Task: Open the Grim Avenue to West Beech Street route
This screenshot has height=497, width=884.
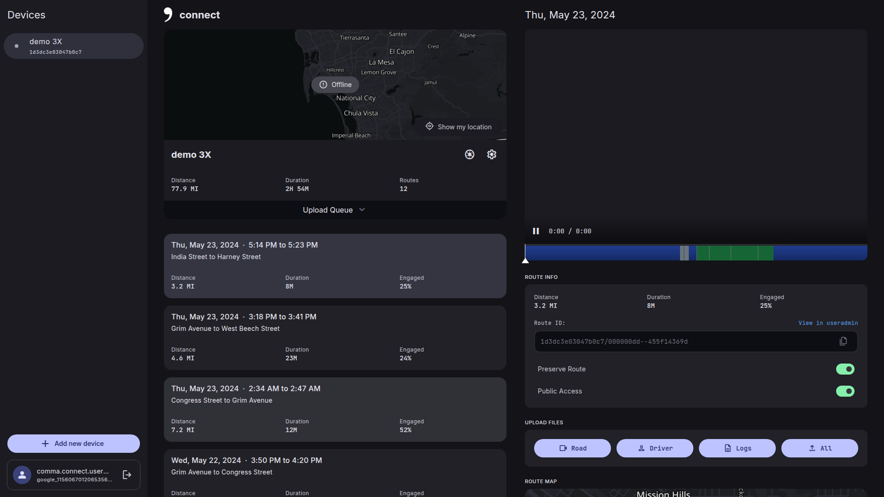Action: pos(335,337)
